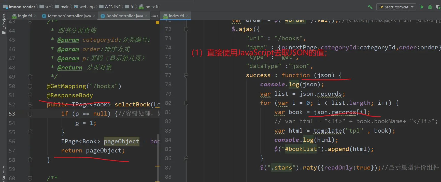
Task: Switch to the BookController.java tab
Action: (124, 16)
